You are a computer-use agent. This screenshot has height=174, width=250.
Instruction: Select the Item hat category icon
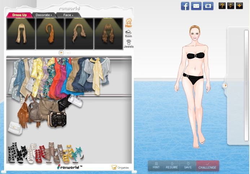(128, 34)
